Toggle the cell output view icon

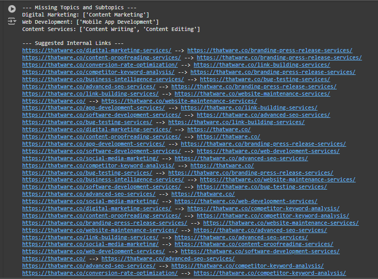[12, 21]
